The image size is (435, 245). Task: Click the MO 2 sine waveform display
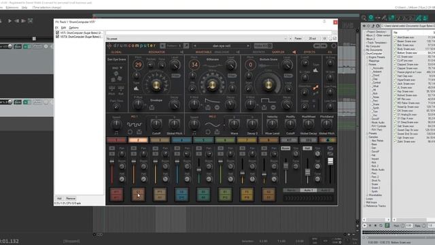point(212,125)
